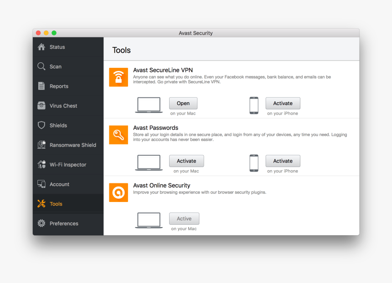Click the Wi-Fi Inspector house icon
The width and height of the screenshot is (392, 283).
click(x=41, y=164)
